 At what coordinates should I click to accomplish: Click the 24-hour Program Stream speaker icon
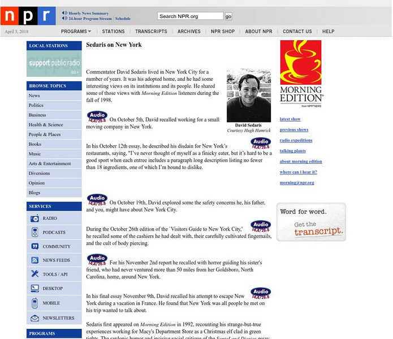[64, 18]
